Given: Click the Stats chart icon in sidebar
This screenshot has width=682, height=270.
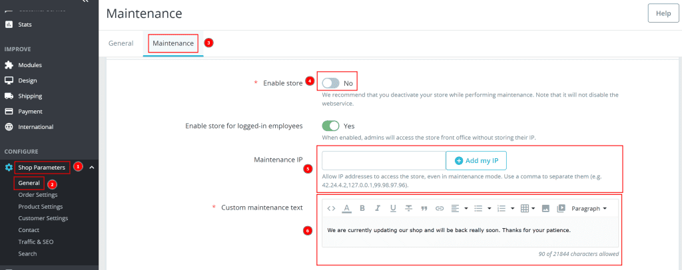Looking at the screenshot, I should (x=9, y=25).
